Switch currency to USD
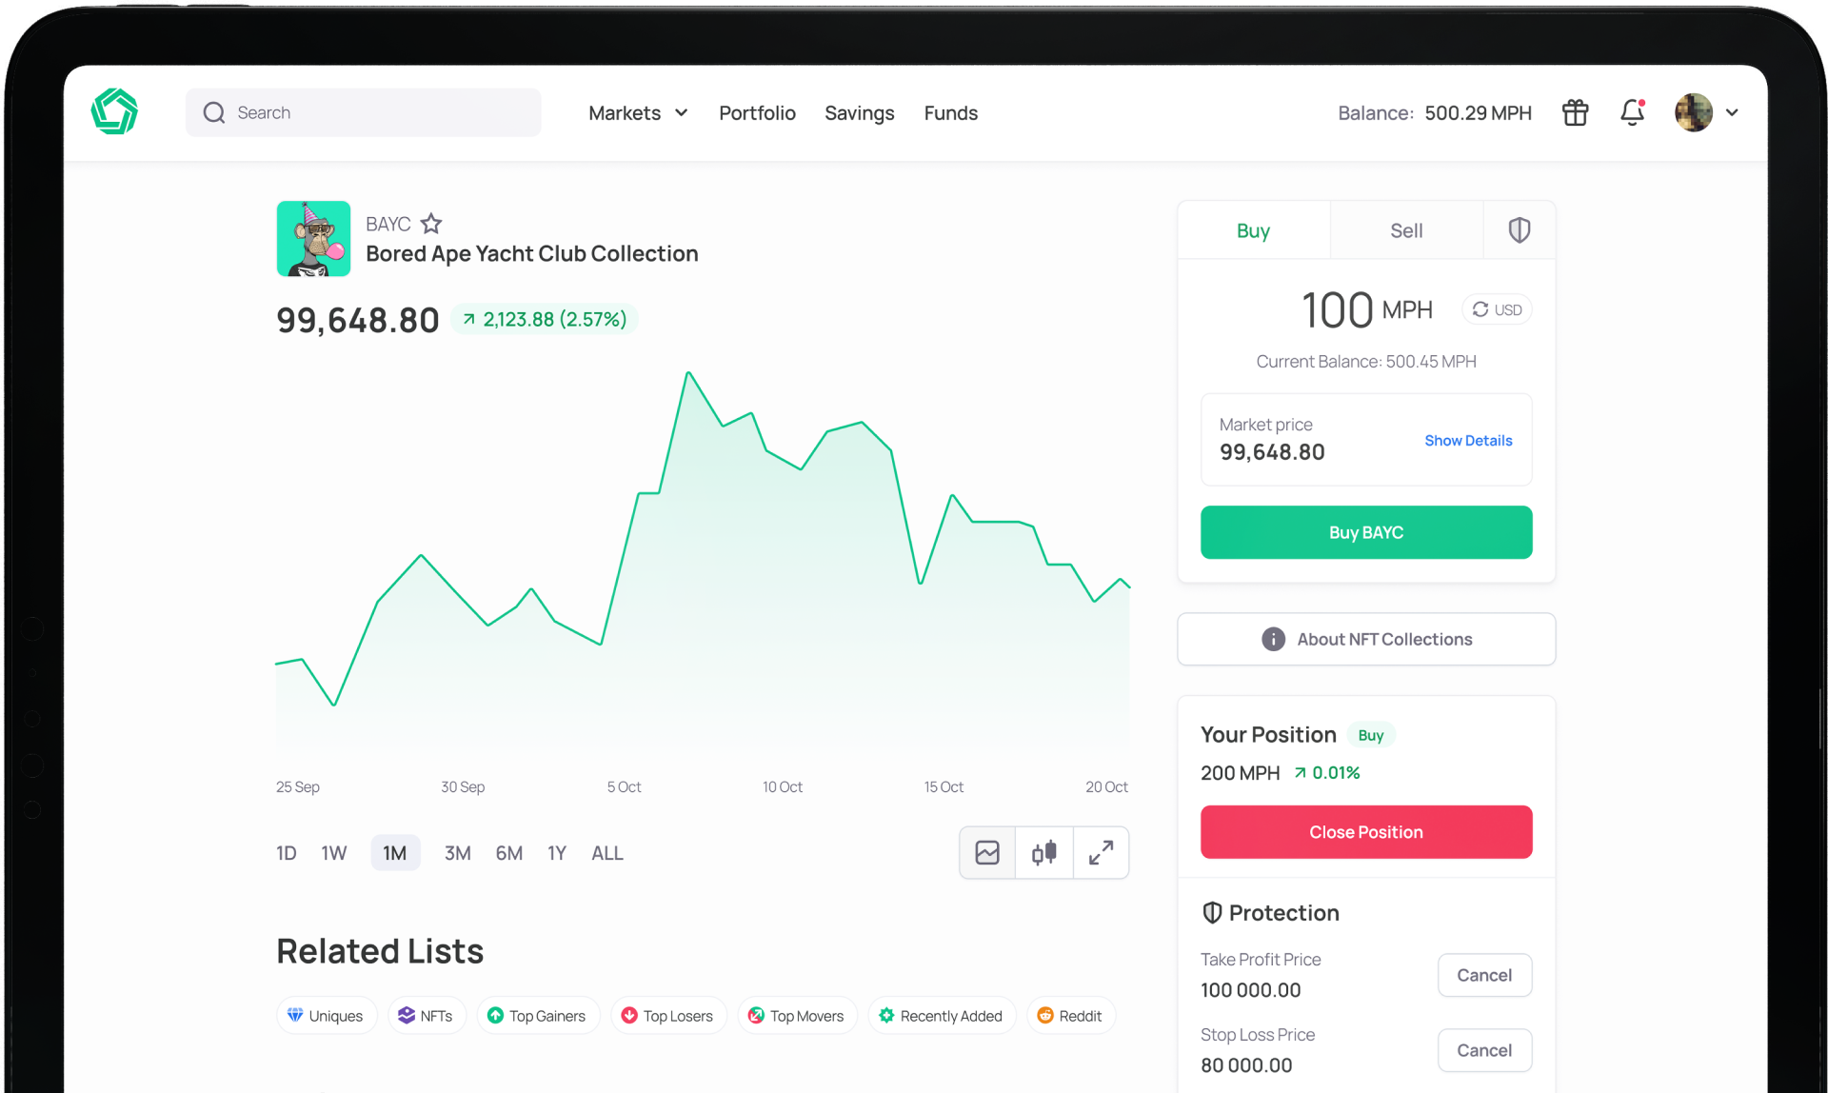Screen dimensions: 1828x1093 (1497, 309)
